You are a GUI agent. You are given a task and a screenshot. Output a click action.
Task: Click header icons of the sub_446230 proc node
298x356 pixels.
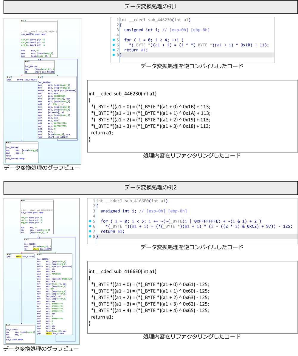(x=24, y=21)
